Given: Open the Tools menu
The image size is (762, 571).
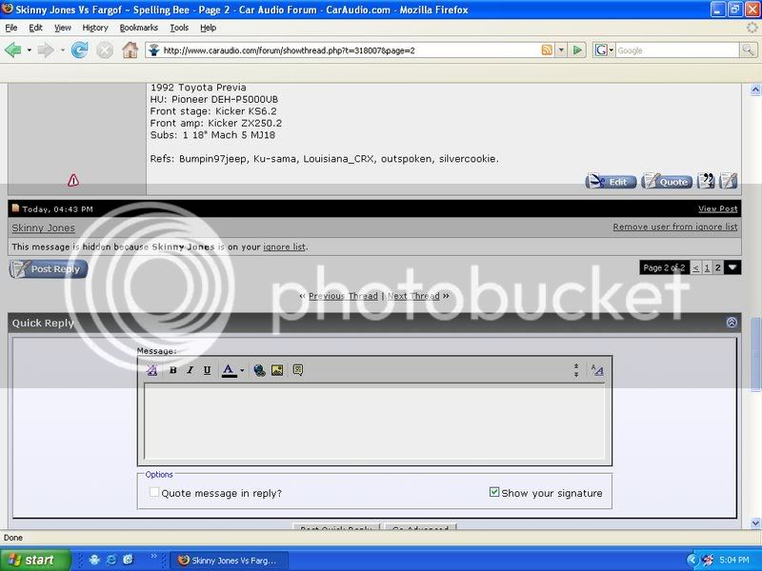Looking at the screenshot, I should (179, 28).
